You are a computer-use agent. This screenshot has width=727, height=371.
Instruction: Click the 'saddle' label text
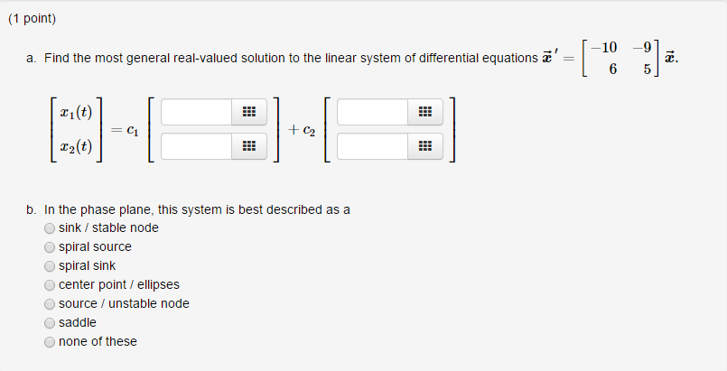pos(78,322)
